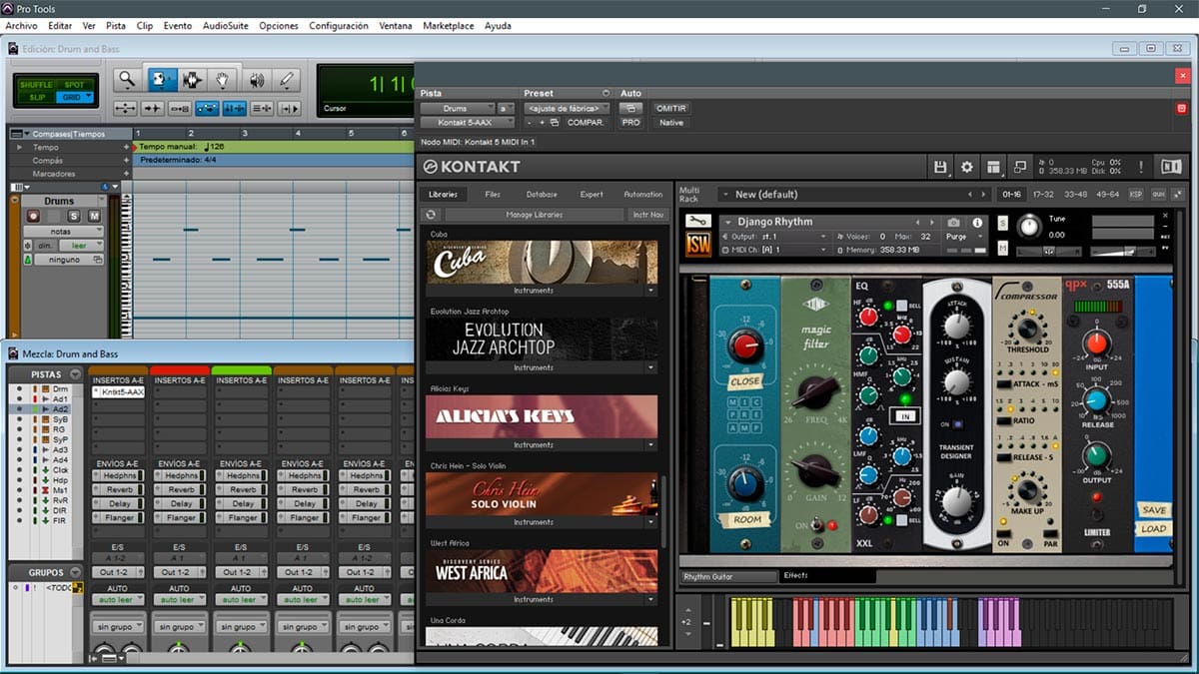
Task: Click Kontakt save disk icon
Action: click(x=940, y=167)
